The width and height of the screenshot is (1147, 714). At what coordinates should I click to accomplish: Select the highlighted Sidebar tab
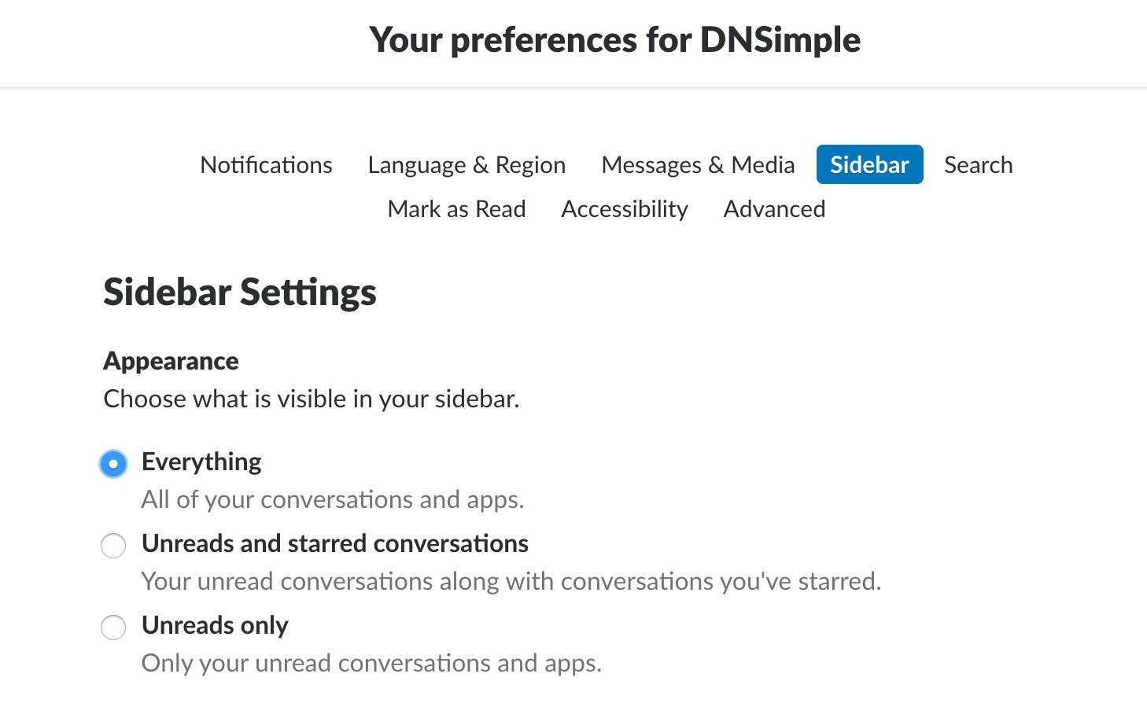(x=869, y=165)
